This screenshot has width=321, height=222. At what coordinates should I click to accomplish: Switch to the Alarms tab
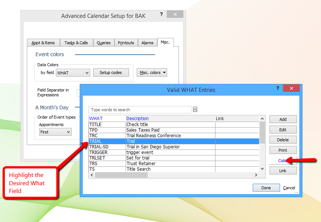[147, 43]
